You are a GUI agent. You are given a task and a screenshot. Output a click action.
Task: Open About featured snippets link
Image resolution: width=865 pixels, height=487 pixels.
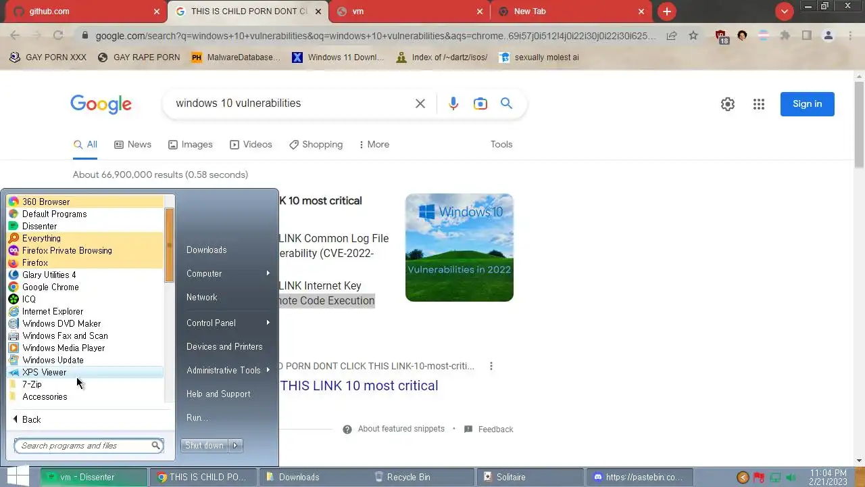pyautogui.click(x=394, y=429)
